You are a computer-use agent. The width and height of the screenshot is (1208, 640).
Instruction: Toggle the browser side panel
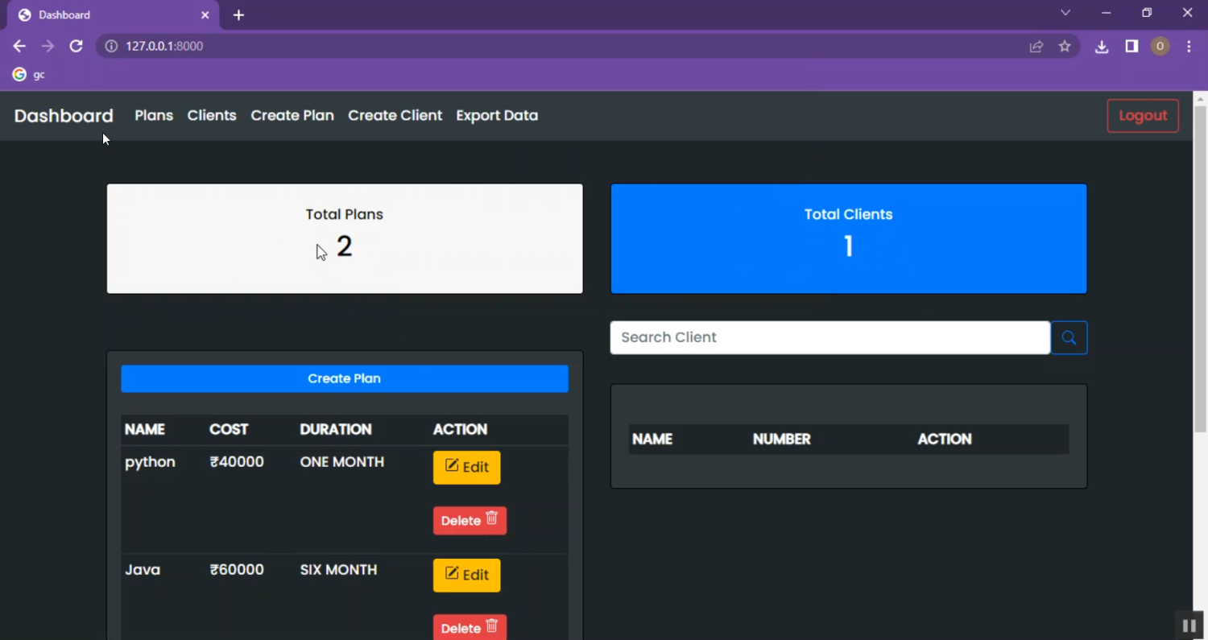tap(1131, 47)
